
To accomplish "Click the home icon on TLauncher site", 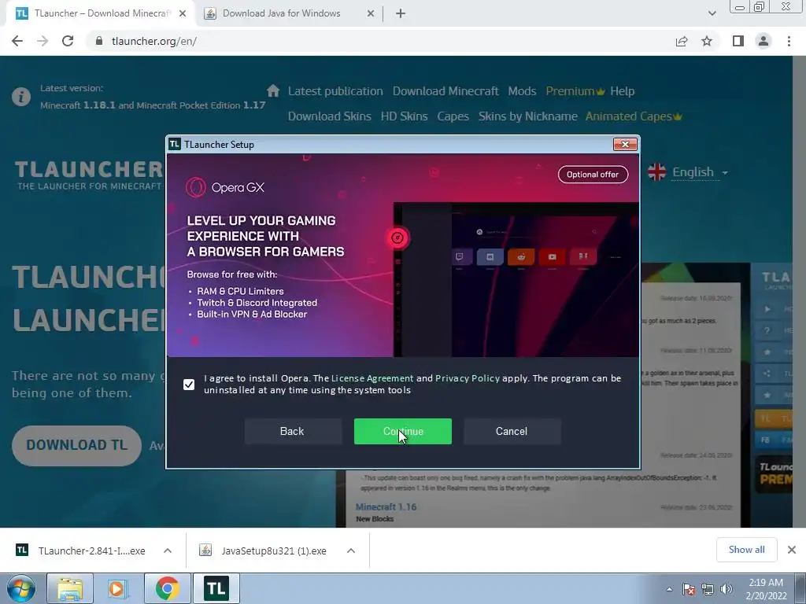I will (273, 91).
